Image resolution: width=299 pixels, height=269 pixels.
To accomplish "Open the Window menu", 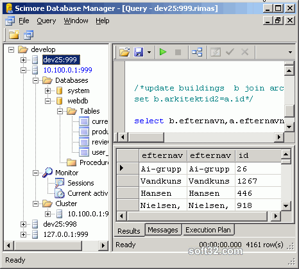I will 76,21.
